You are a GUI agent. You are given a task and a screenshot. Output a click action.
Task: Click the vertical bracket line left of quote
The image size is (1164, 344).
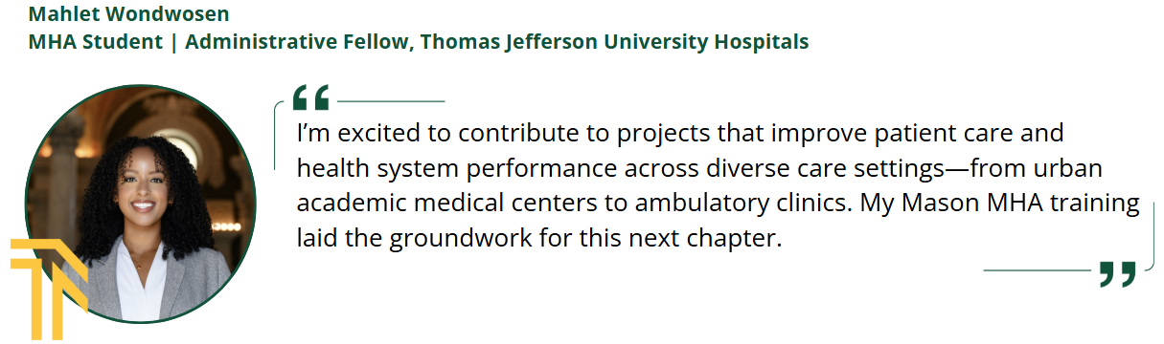coord(276,134)
